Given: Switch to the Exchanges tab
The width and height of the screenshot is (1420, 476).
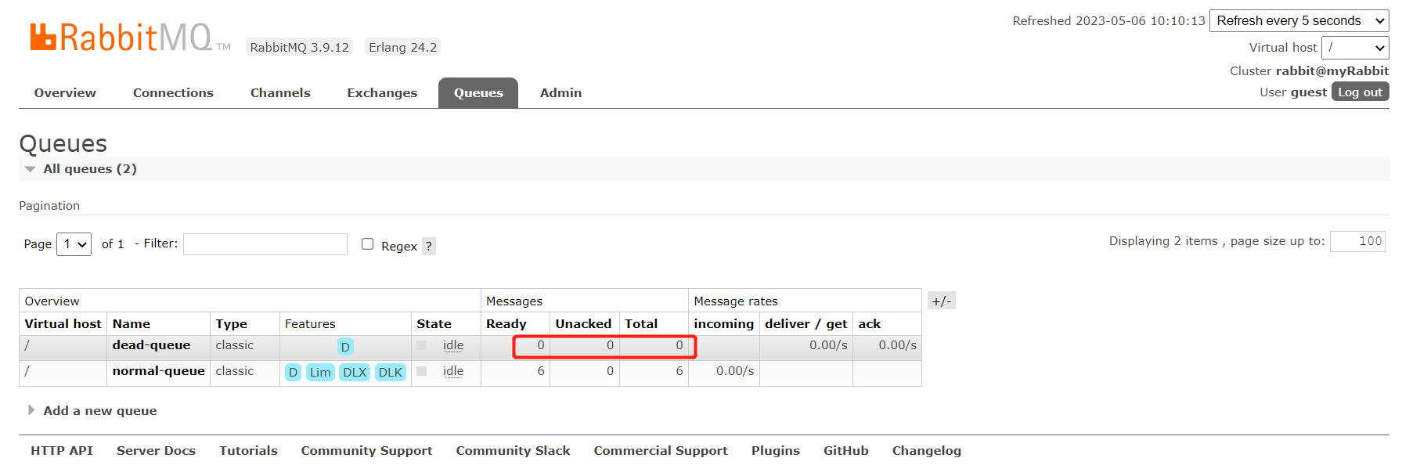Looking at the screenshot, I should pos(382,93).
